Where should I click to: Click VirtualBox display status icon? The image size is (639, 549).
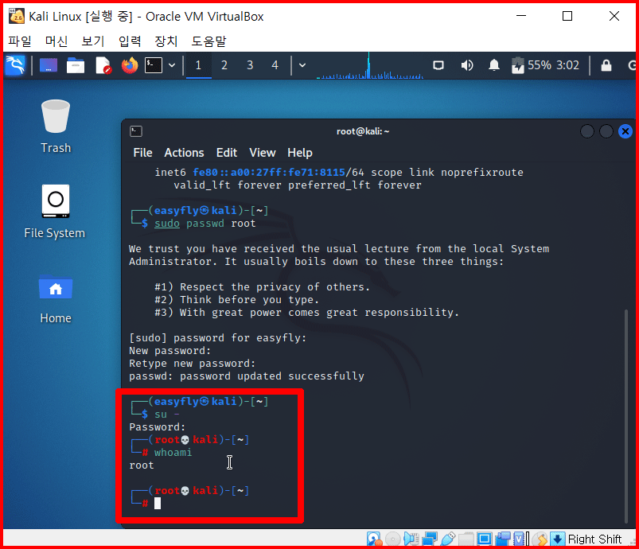click(x=484, y=539)
